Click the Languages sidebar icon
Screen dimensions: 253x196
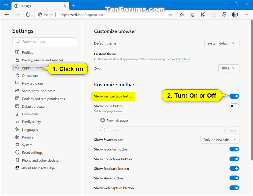tap(17, 129)
